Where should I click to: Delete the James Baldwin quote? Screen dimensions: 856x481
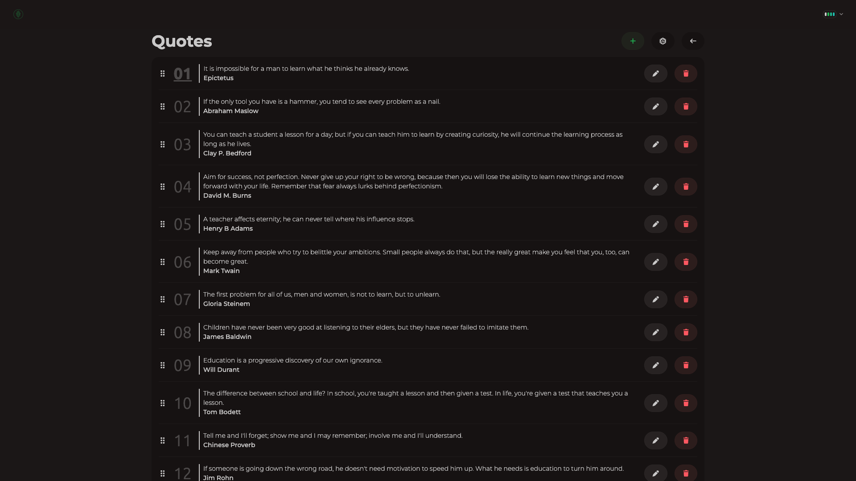pos(686,332)
